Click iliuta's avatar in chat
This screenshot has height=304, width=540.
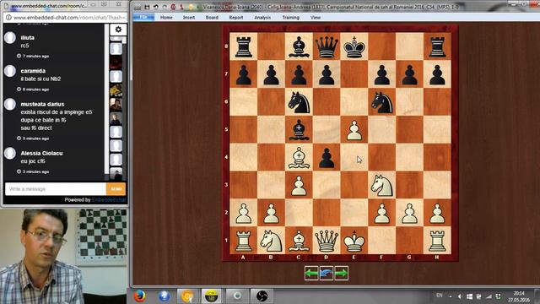pos(10,38)
